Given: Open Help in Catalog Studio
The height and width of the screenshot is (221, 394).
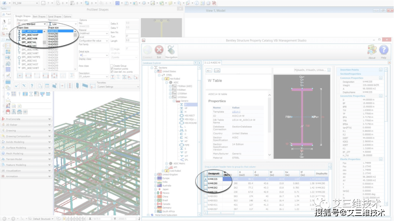Looking at the screenshot, I should point(383,50).
